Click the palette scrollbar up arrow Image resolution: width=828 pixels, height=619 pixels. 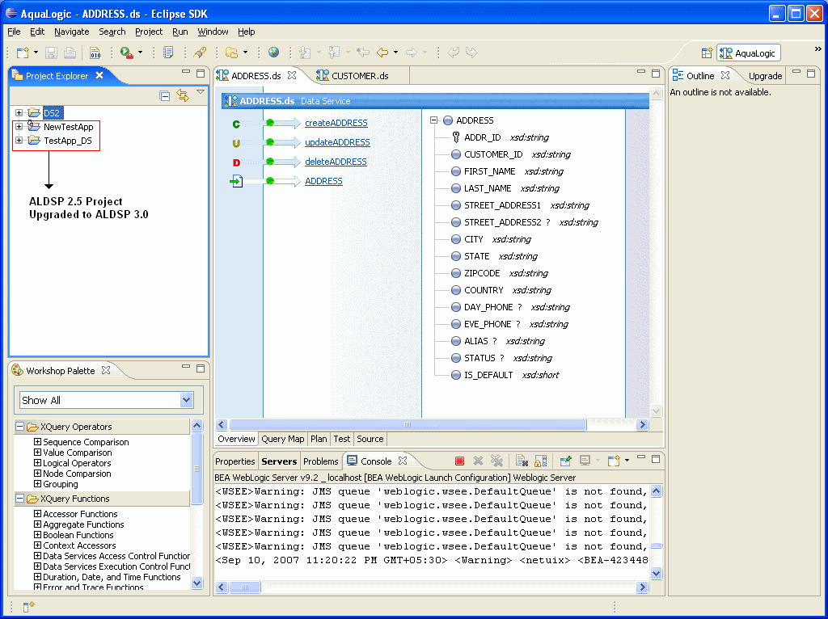point(197,425)
